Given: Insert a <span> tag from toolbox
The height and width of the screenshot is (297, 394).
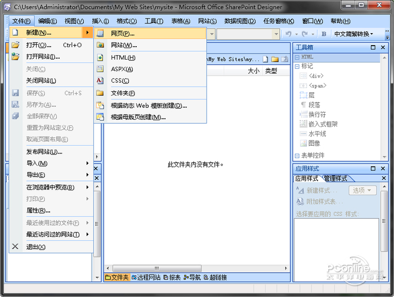Looking at the screenshot, I should [x=313, y=85].
